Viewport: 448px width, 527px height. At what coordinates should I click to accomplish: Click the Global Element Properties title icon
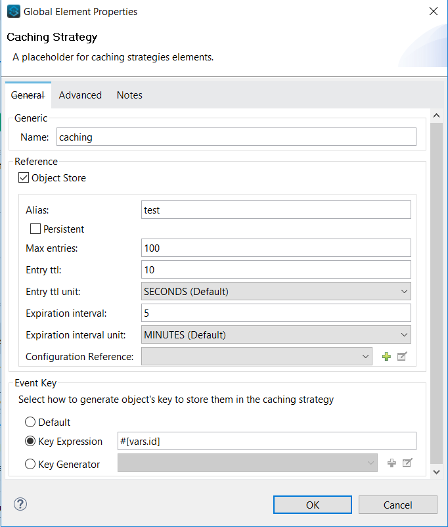[13, 11]
